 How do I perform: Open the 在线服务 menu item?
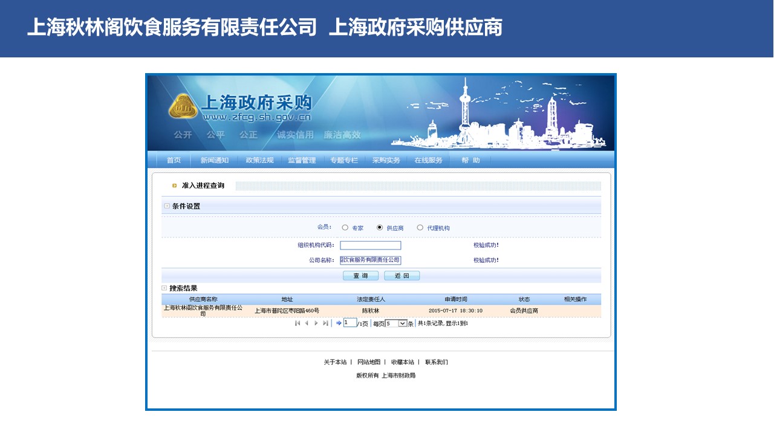click(x=428, y=160)
